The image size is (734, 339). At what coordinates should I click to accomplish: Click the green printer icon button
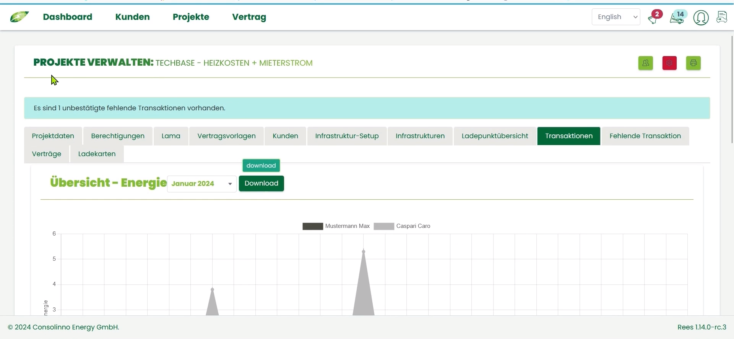(x=693, y=63)
